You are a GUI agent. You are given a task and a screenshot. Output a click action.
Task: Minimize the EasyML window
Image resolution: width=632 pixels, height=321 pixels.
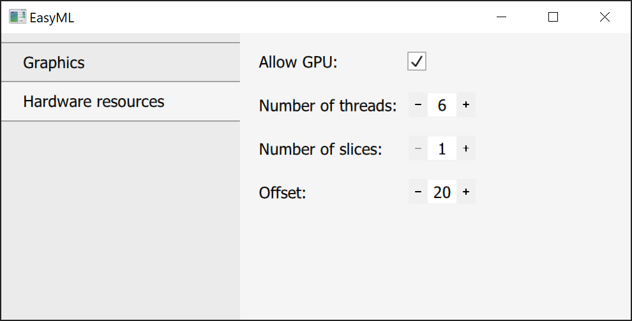pyautogui.click(x=502, y=17)
